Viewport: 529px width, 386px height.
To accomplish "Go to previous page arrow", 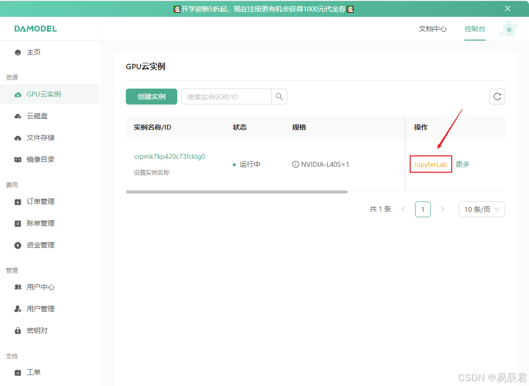I will [x=403, y=209].
